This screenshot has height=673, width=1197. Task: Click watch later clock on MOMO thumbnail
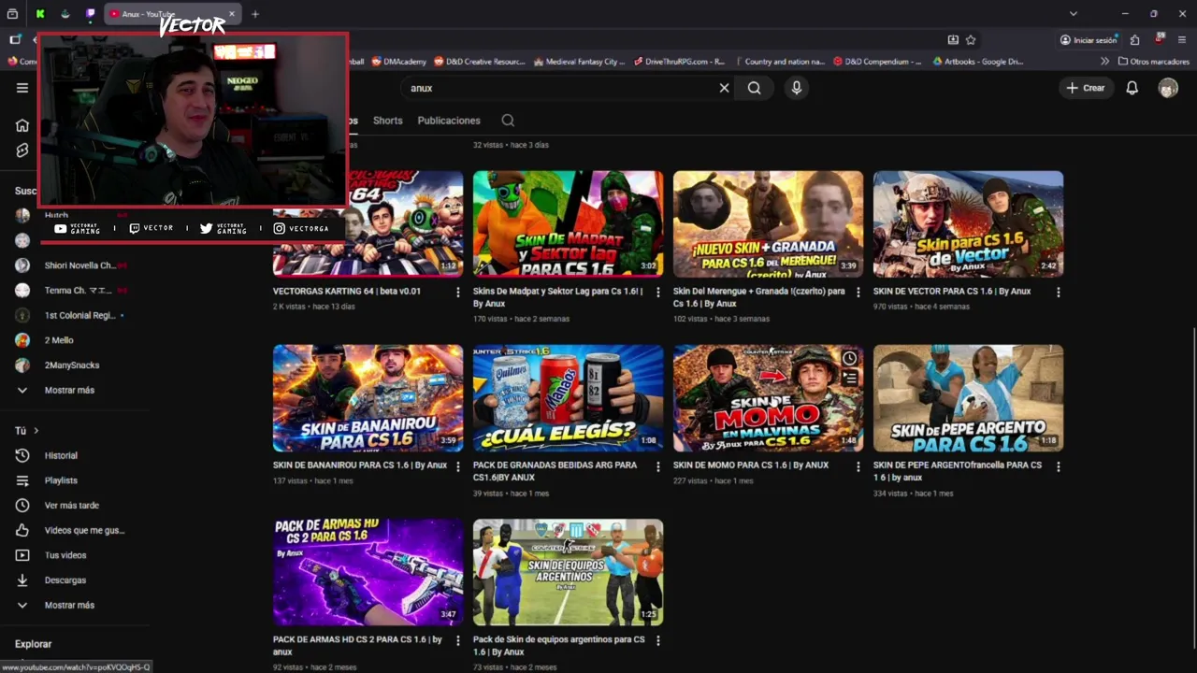849,358
